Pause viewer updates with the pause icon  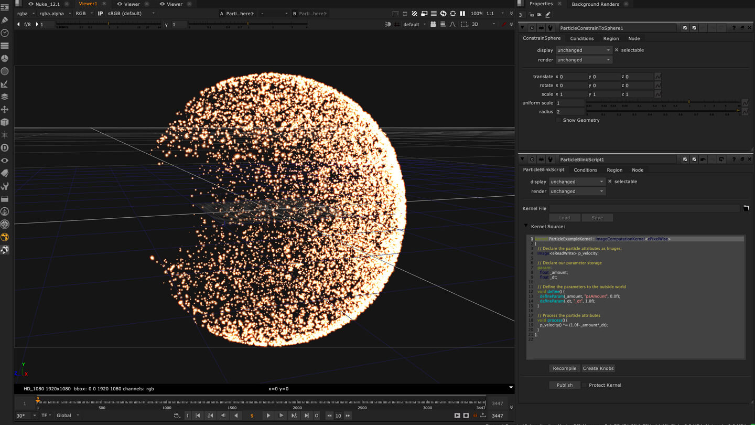click(462, 14)
